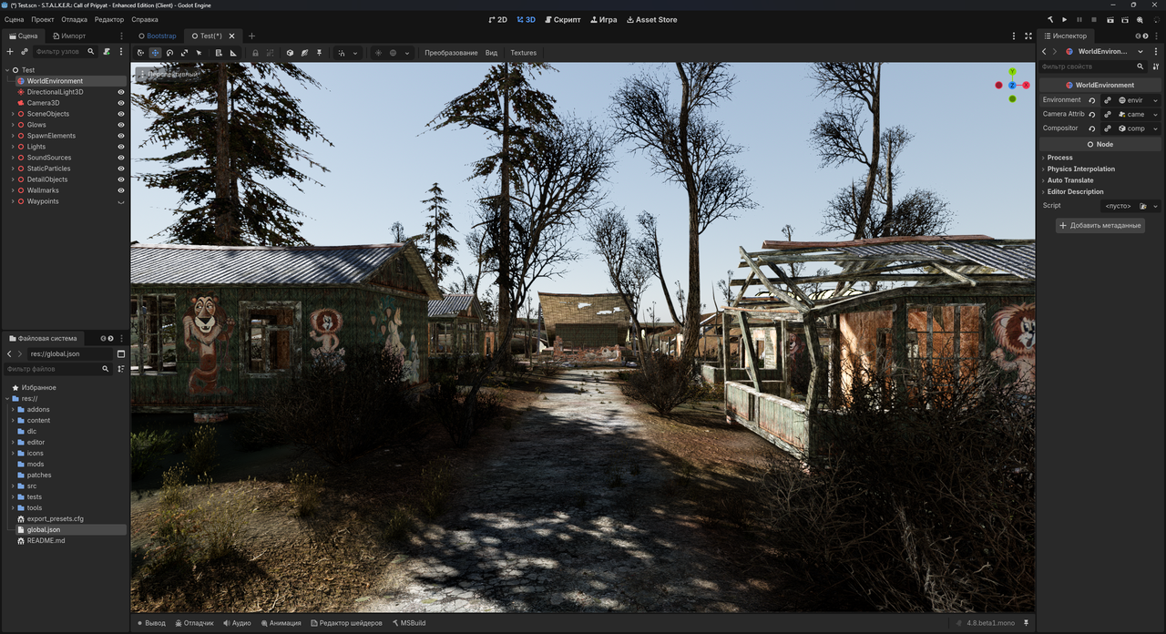Toggle visibility of the DirectionalLight3D node
The height and width of the screenshot is (634, 1166).
(x=121, y=92)
